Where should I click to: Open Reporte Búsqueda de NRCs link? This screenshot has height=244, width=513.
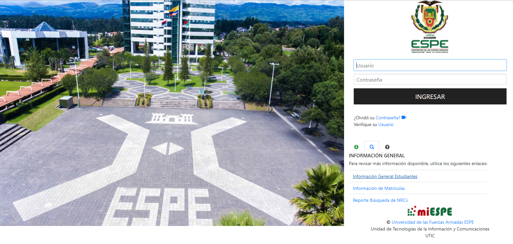tap(380, 200)
